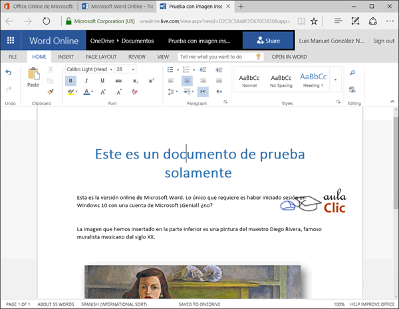Open reading view book icon
Screen dimensions: 399x309
pos(301,21)
